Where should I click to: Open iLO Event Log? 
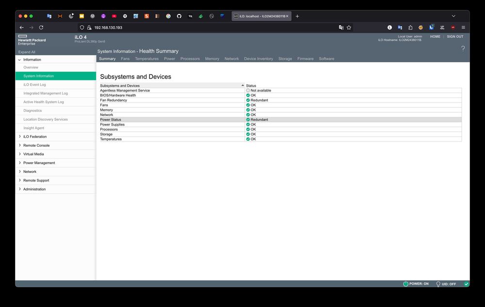click(34, 85)
